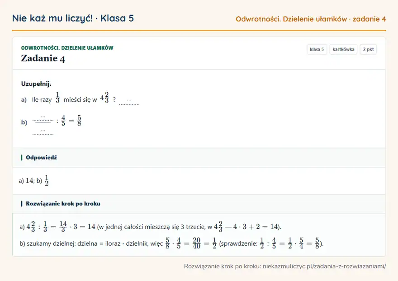Screen dimensions: 398x281
Task: Click the dotted denominator blank in part b)
Action: [43, 132]
